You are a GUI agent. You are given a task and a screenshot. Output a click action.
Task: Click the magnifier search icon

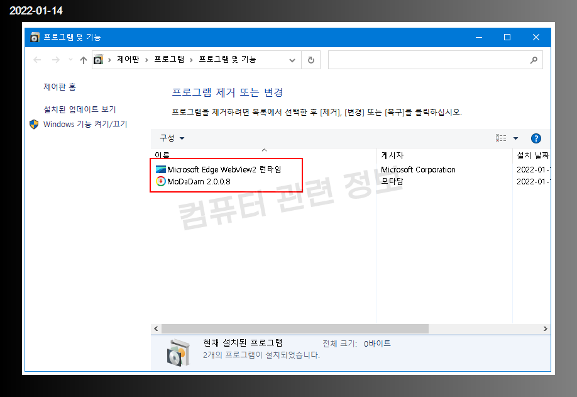click(534, 60)
